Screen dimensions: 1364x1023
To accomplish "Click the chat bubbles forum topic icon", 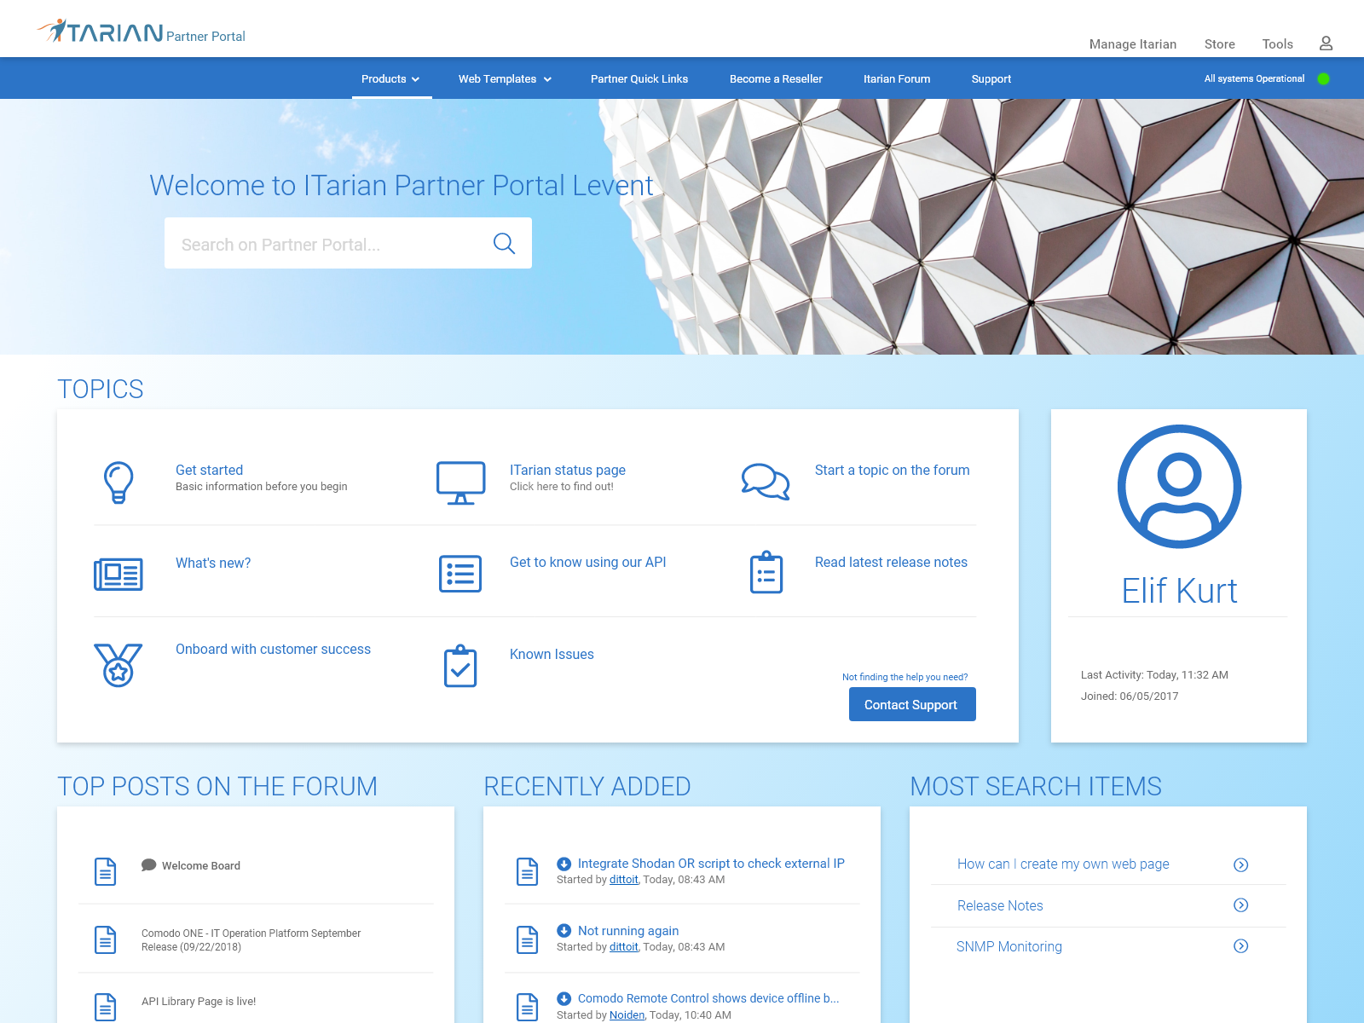I will 766,482.
